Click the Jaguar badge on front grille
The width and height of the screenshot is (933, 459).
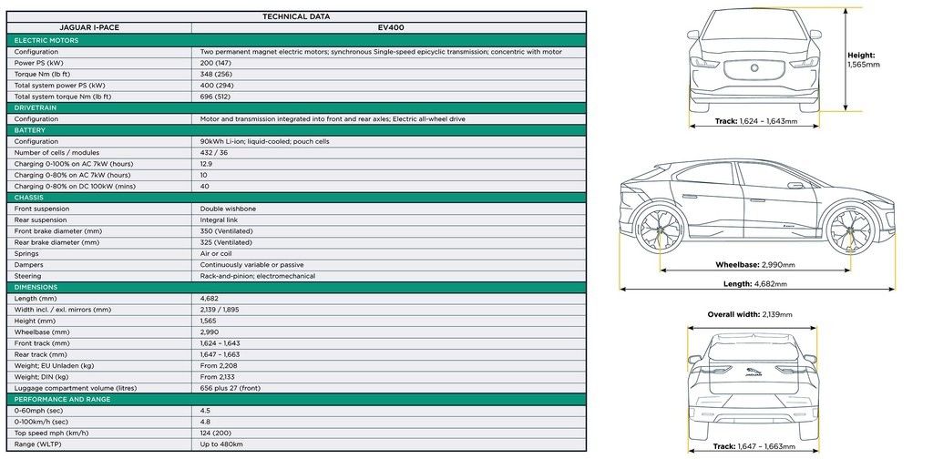click(x=754, y=66)
